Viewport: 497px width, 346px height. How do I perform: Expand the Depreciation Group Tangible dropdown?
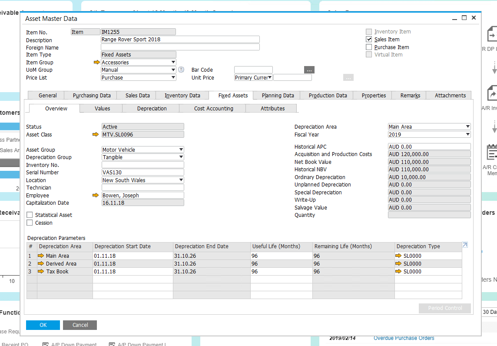pos(181,157)
